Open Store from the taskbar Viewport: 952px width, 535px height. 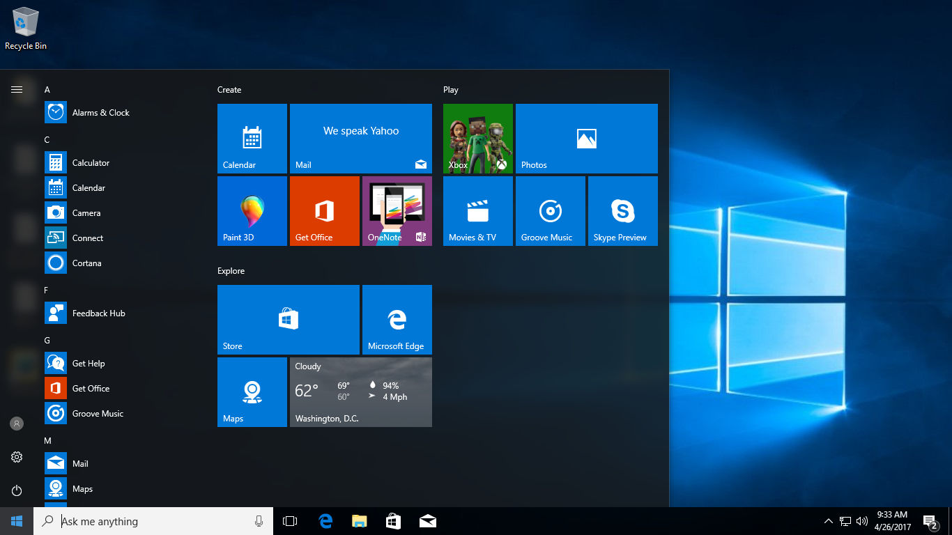click(x=393, y=521)
